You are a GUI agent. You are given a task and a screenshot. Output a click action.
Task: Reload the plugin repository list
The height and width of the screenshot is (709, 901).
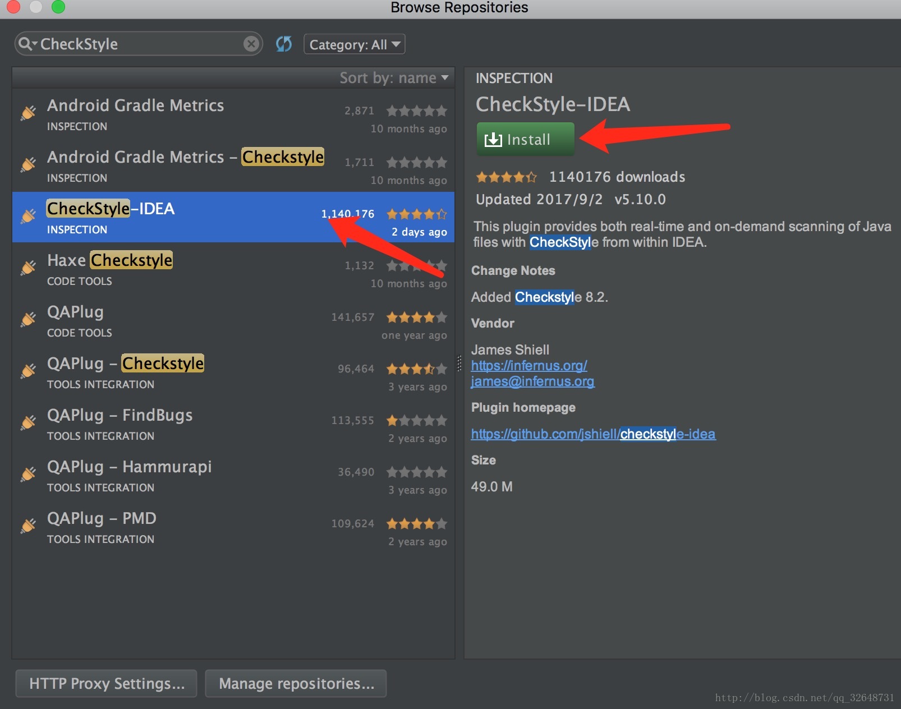tap(284, 44)
